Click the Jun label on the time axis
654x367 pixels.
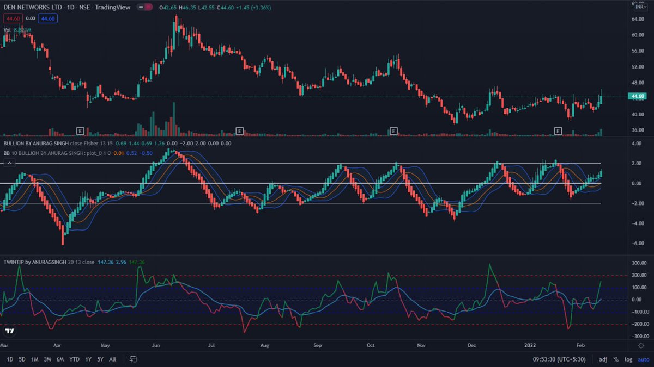pyautogui.click(x=156, y=345)
